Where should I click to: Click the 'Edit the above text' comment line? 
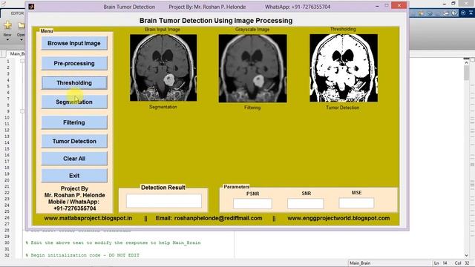[x=113, y=243]
